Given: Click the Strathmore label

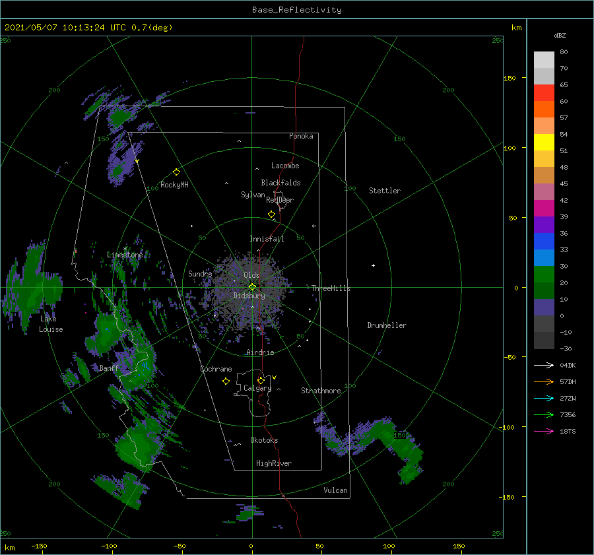Looking at the screenshot, I should click(x=321, y=391).
